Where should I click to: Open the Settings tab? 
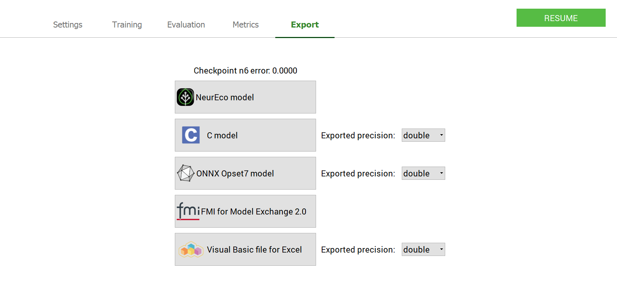[68, 25]
